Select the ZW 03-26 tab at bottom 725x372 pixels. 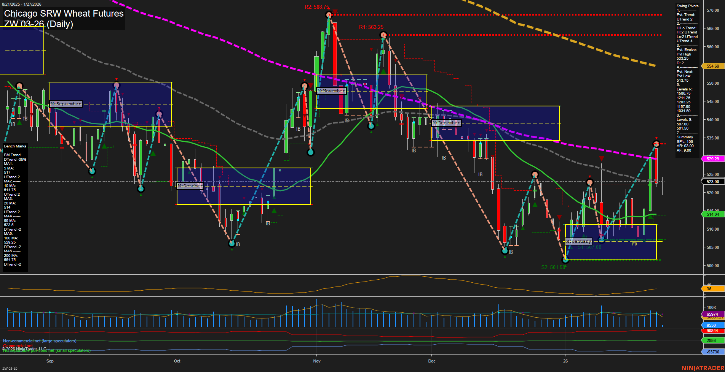(10, 368)
